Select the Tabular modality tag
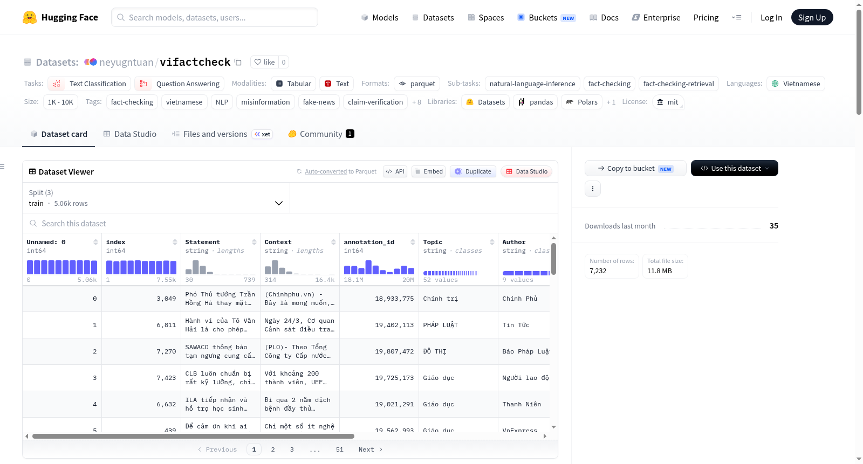Screen dimensions: 863x464 point(293,84)
